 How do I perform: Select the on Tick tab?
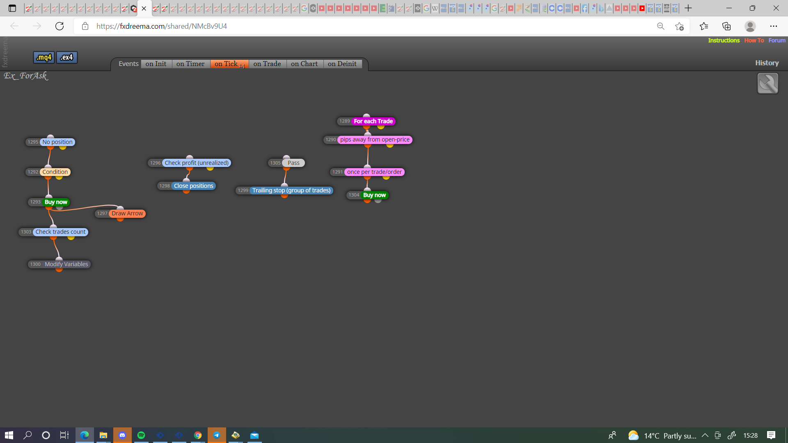pos(229,64)
